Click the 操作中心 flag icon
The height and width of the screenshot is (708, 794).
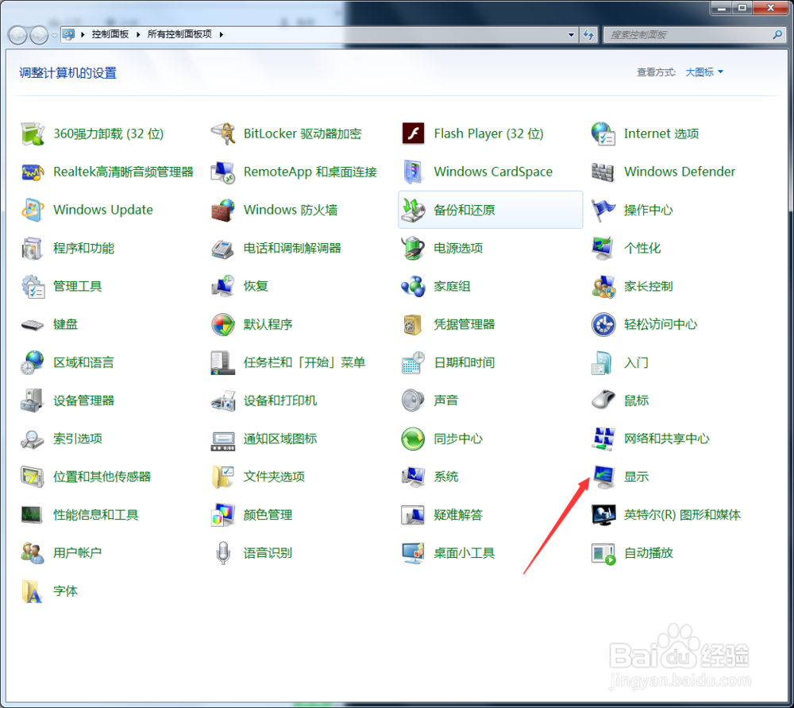click(x=603, y=210)
